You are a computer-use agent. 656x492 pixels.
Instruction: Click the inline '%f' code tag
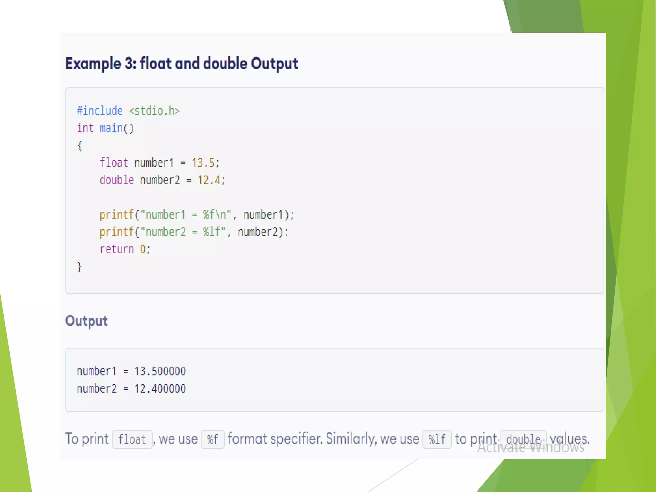213,439
